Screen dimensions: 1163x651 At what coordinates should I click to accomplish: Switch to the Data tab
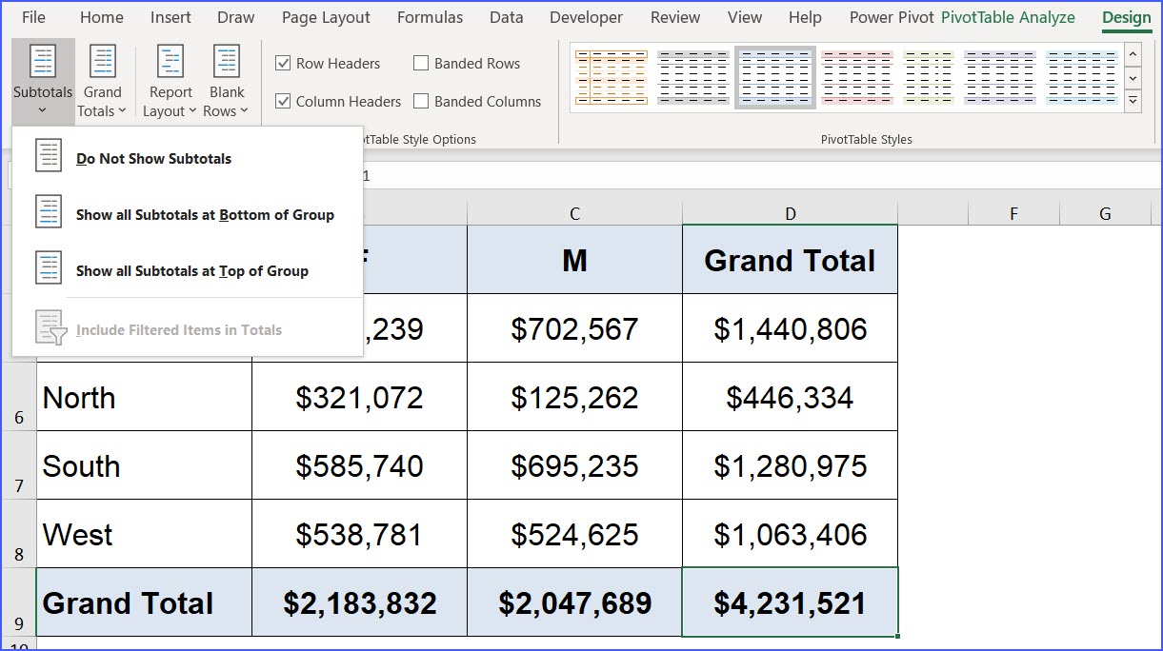pyautogui.click(x=507, y=17)
